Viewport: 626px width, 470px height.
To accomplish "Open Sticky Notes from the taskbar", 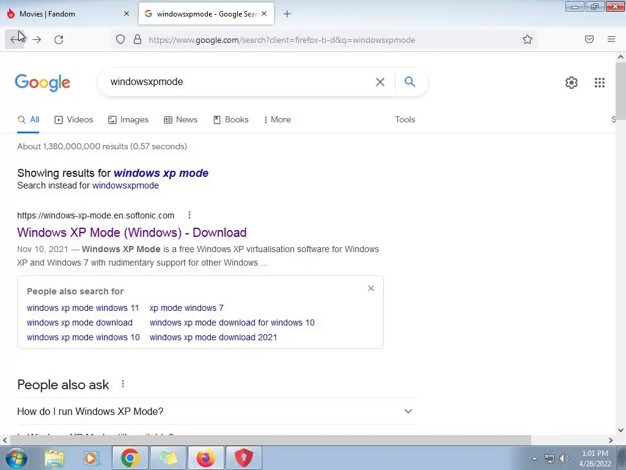I will 168,458.
